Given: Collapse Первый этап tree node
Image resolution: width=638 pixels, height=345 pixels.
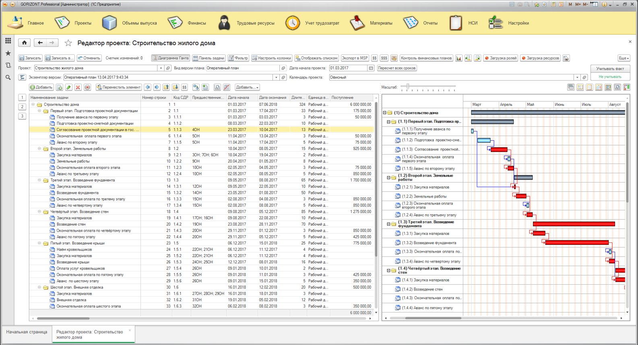Looking at the screenshot, I should (39, 111).
